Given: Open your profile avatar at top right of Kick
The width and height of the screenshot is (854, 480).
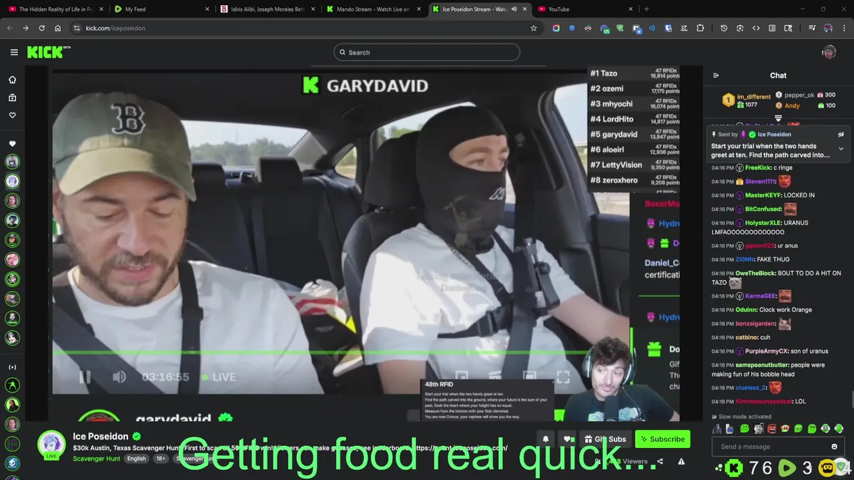Looking at the screenshot, I should pyautogui.click(x=829, y=52).
